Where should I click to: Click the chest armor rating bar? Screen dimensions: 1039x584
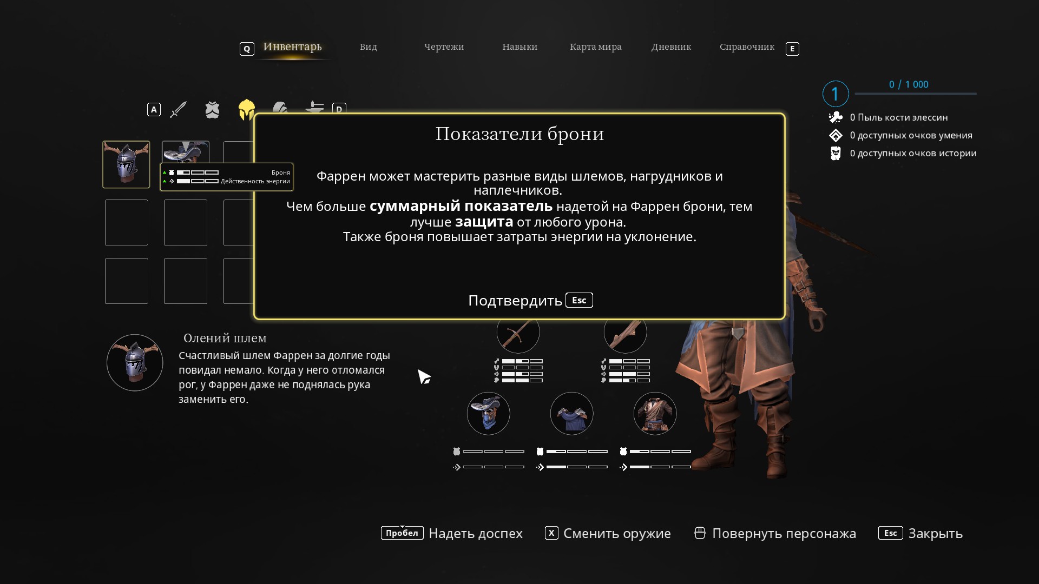[660, 452]
